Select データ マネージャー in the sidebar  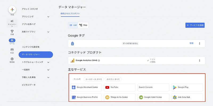[36, 55]
